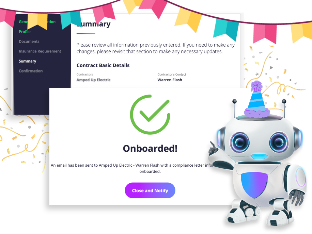Image resolution: width=312 pixels, height=234 pixels.
Task: Click the Close and Notify button
Action: click(x=150, y=190)
